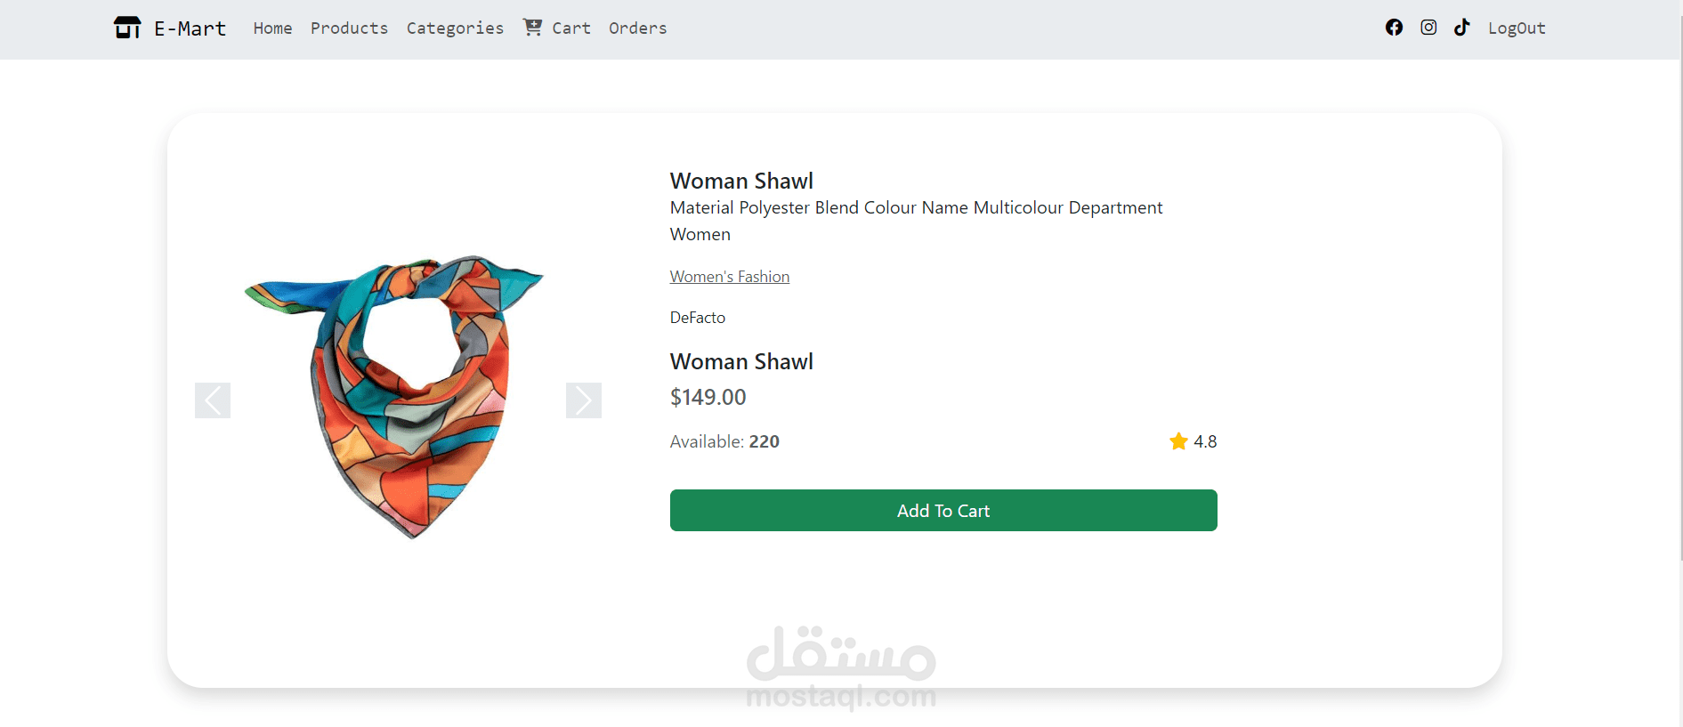Click the E-Mart store logo icon

tap(127, 28)
